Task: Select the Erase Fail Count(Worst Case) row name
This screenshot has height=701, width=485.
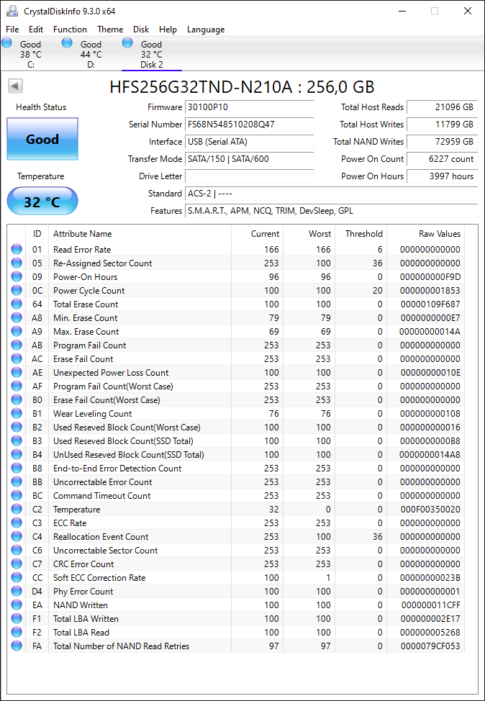Action: pos(106,399)
